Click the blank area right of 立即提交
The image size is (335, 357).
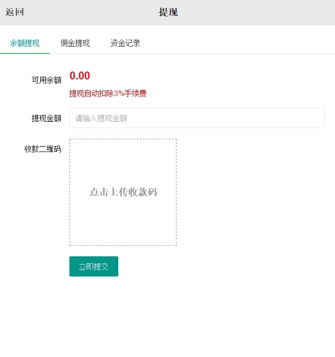(223, 266)
